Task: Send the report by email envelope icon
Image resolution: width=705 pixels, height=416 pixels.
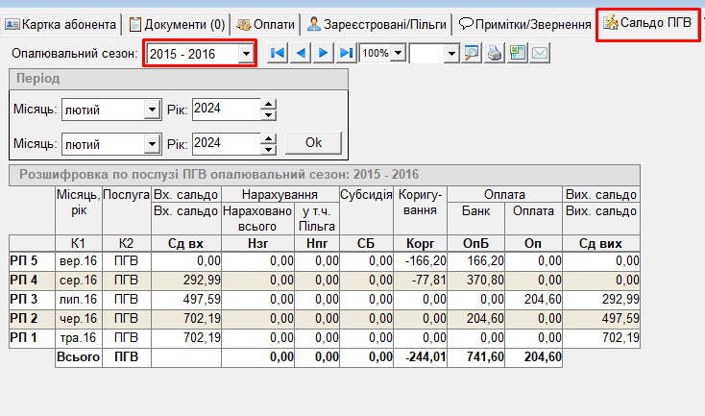Action: [x=540, y=53]
